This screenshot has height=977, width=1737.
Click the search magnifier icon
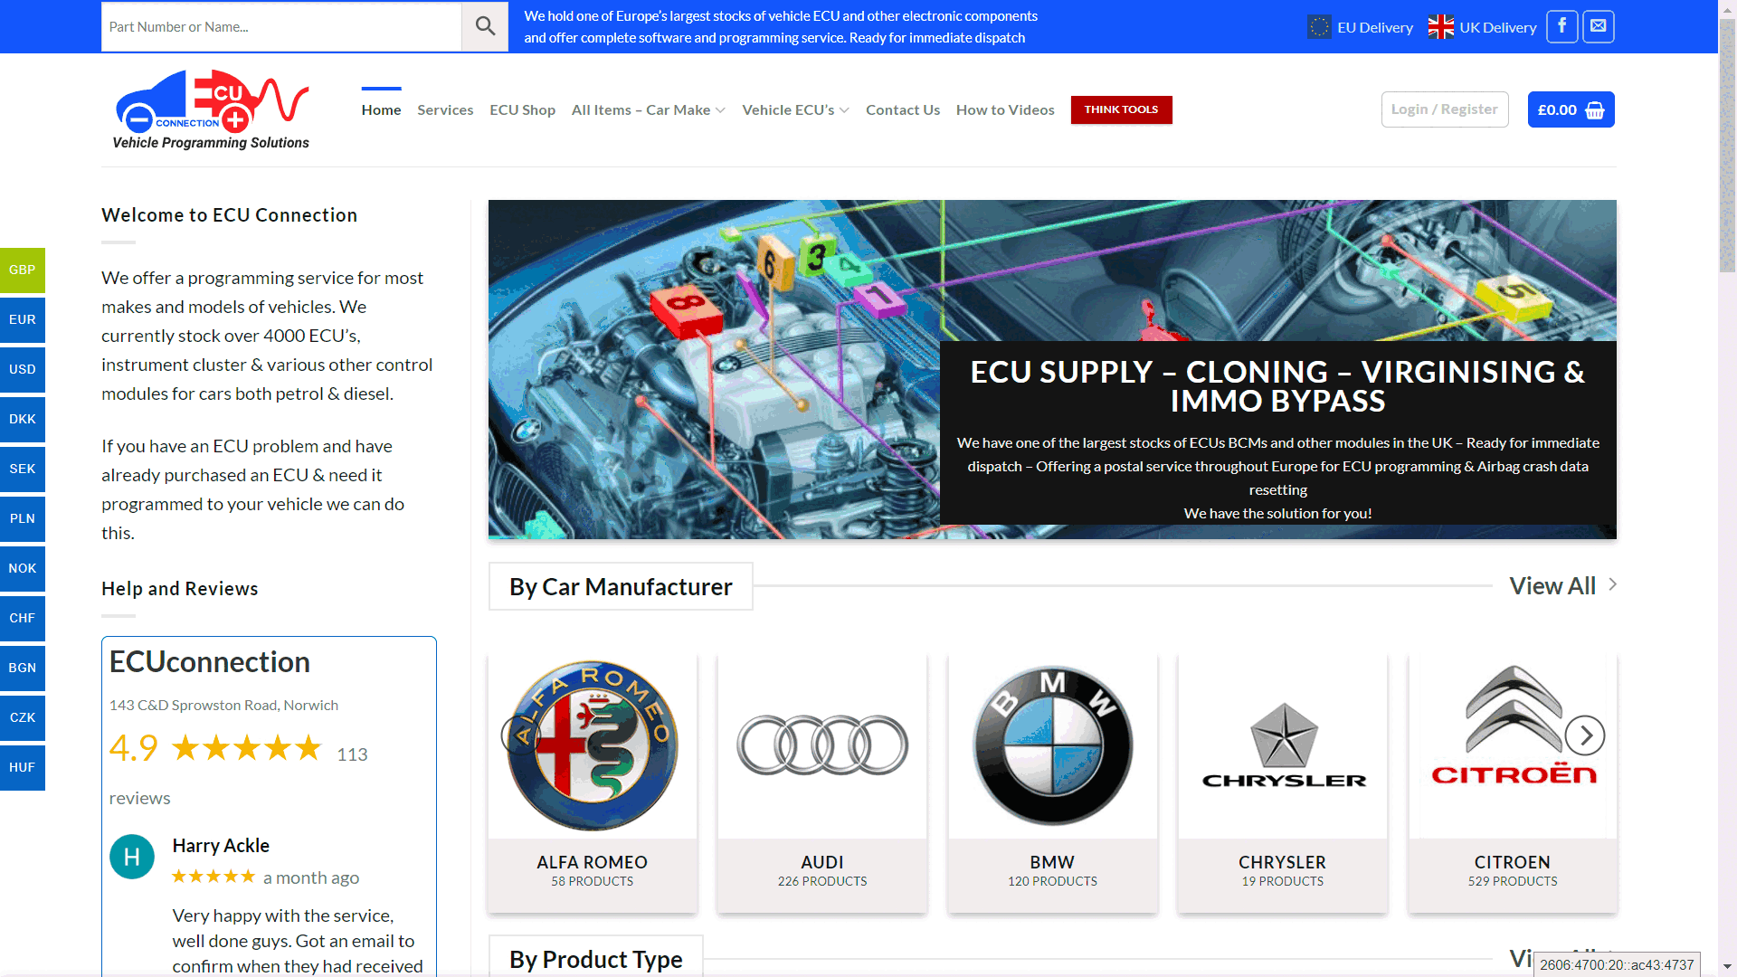point(485,26)
